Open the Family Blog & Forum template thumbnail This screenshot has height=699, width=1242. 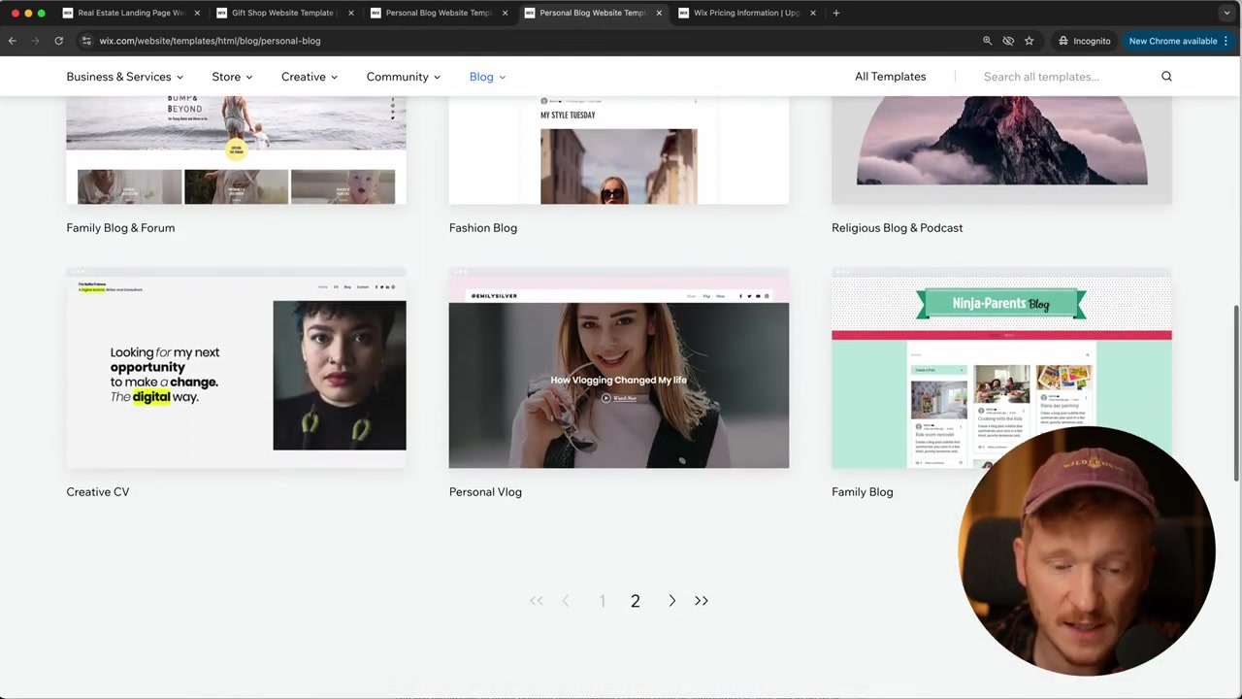pos(236,150)
